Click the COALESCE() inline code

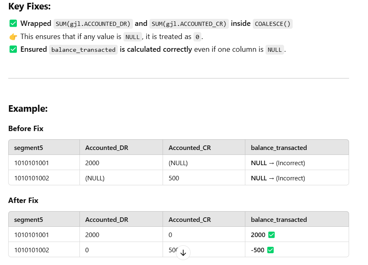tap(273, 24)
